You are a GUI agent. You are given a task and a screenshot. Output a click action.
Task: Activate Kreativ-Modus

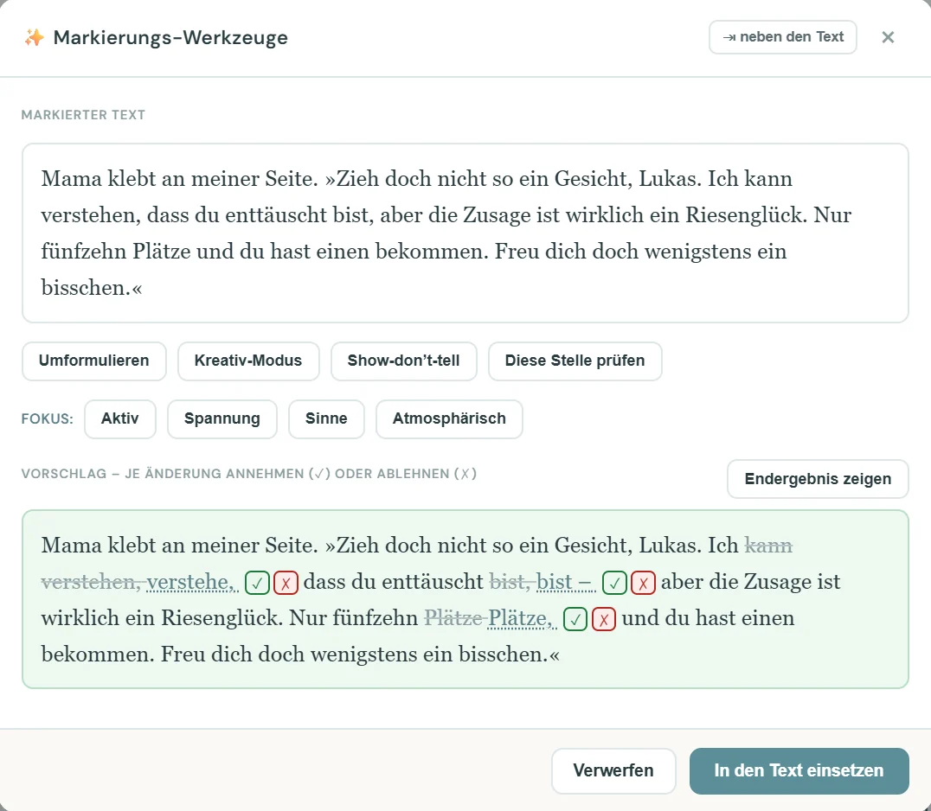pyautogui.click(x=248, y=361)
